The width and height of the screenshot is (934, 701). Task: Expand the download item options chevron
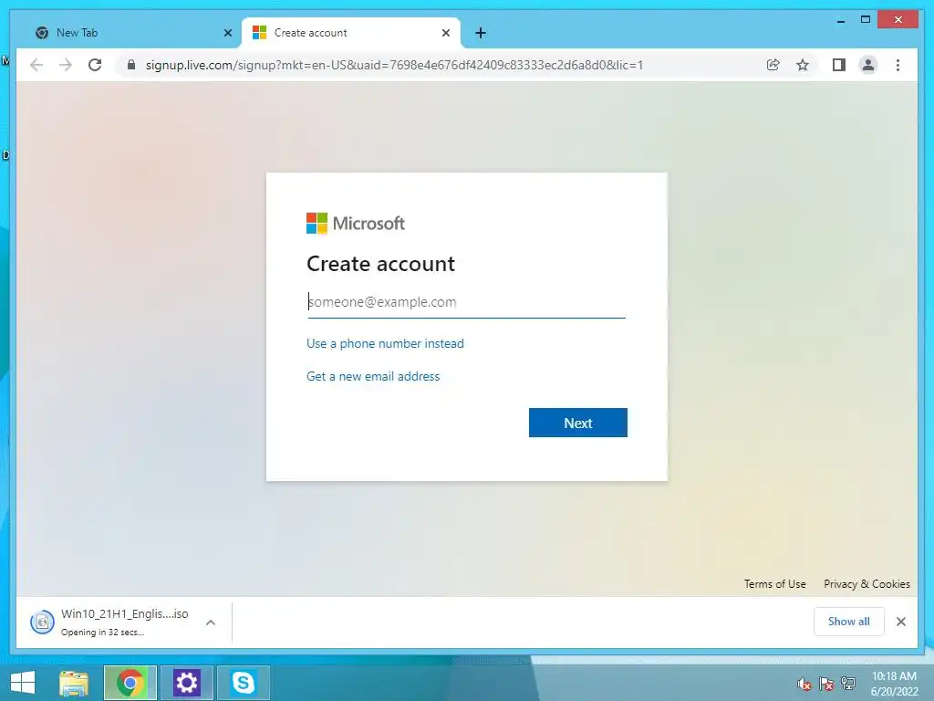point(211,623)
